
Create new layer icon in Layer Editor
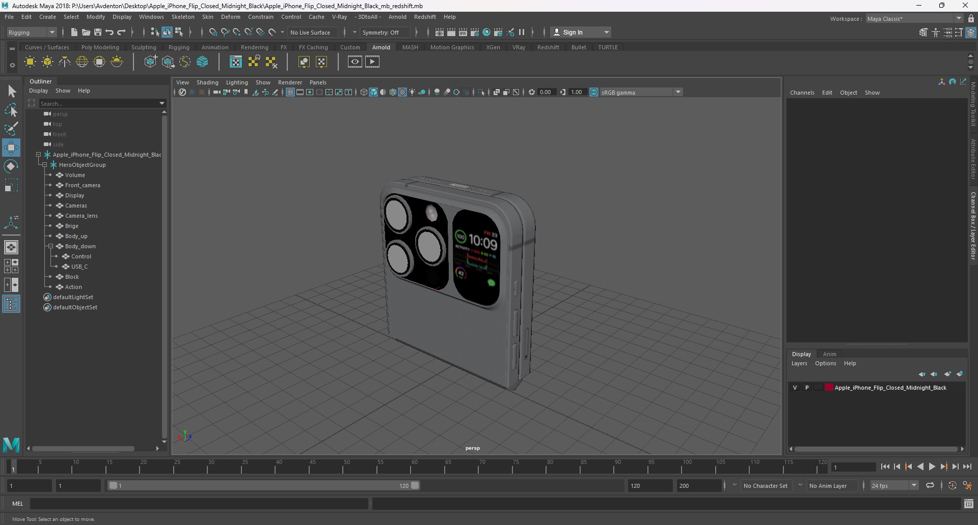[947, 374]
